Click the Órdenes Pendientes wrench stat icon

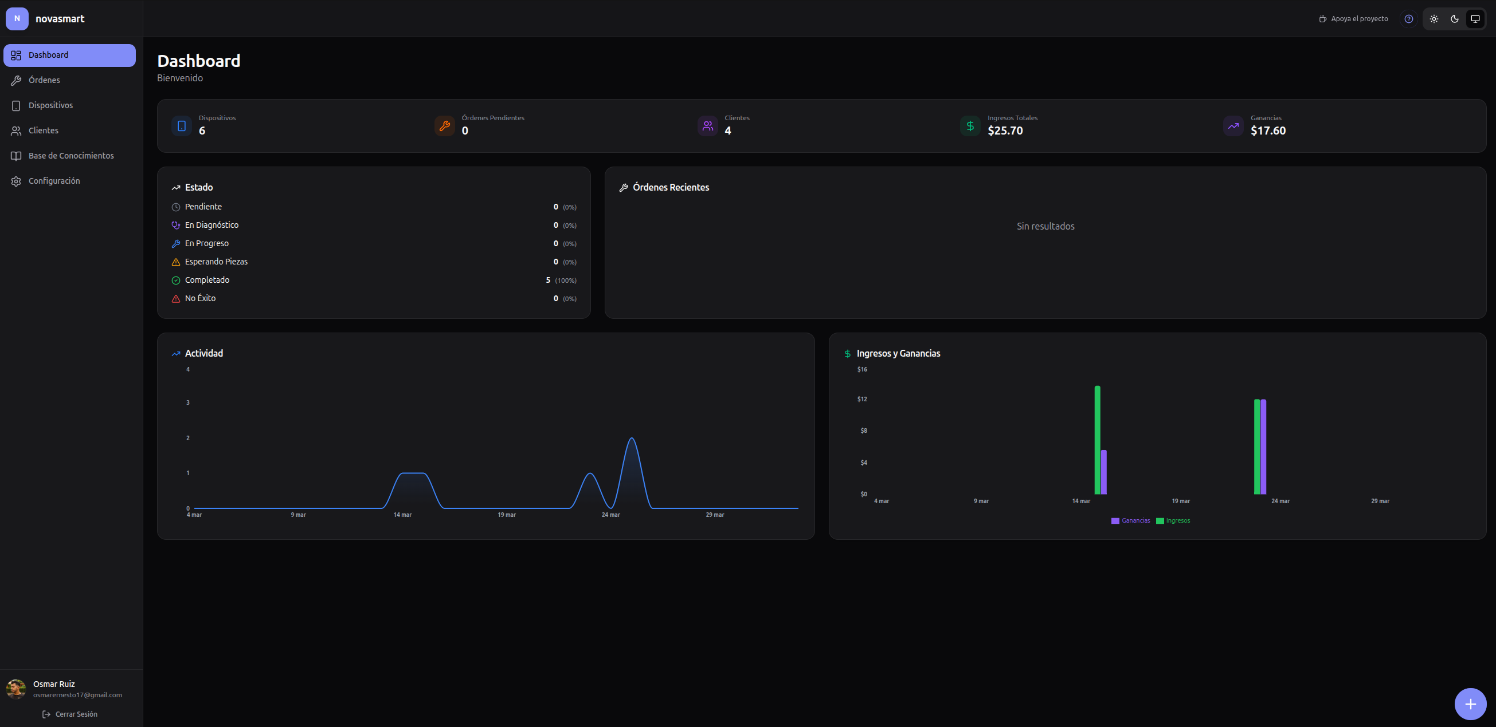(x=445, y=125)
